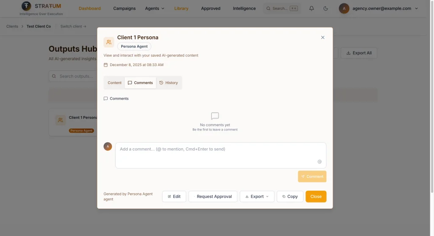Open the Dashboard menu item
434x236 pixels.
point(90,8)
